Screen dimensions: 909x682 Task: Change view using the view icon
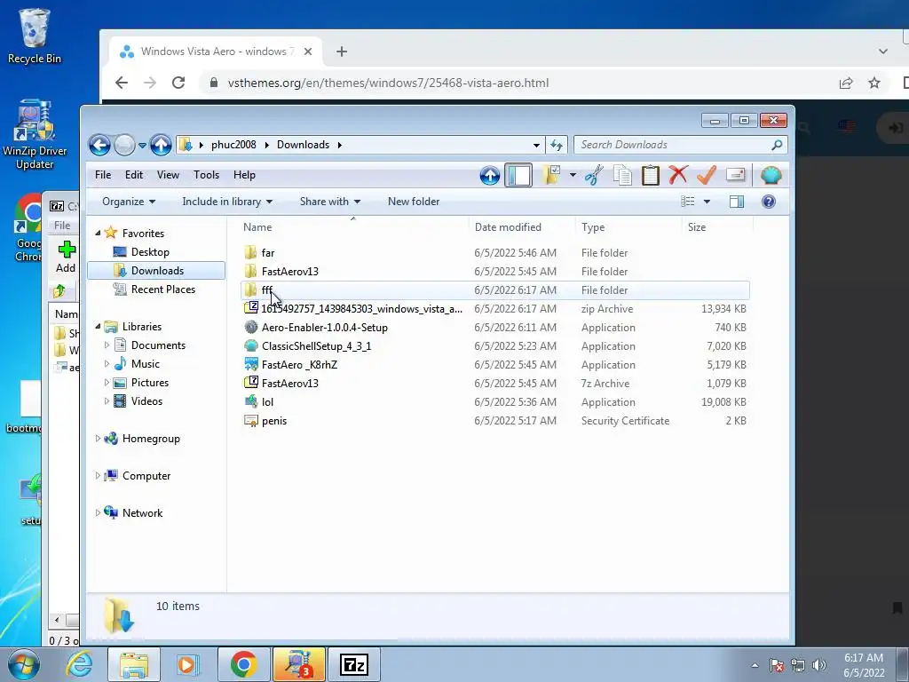click(688, 202)
